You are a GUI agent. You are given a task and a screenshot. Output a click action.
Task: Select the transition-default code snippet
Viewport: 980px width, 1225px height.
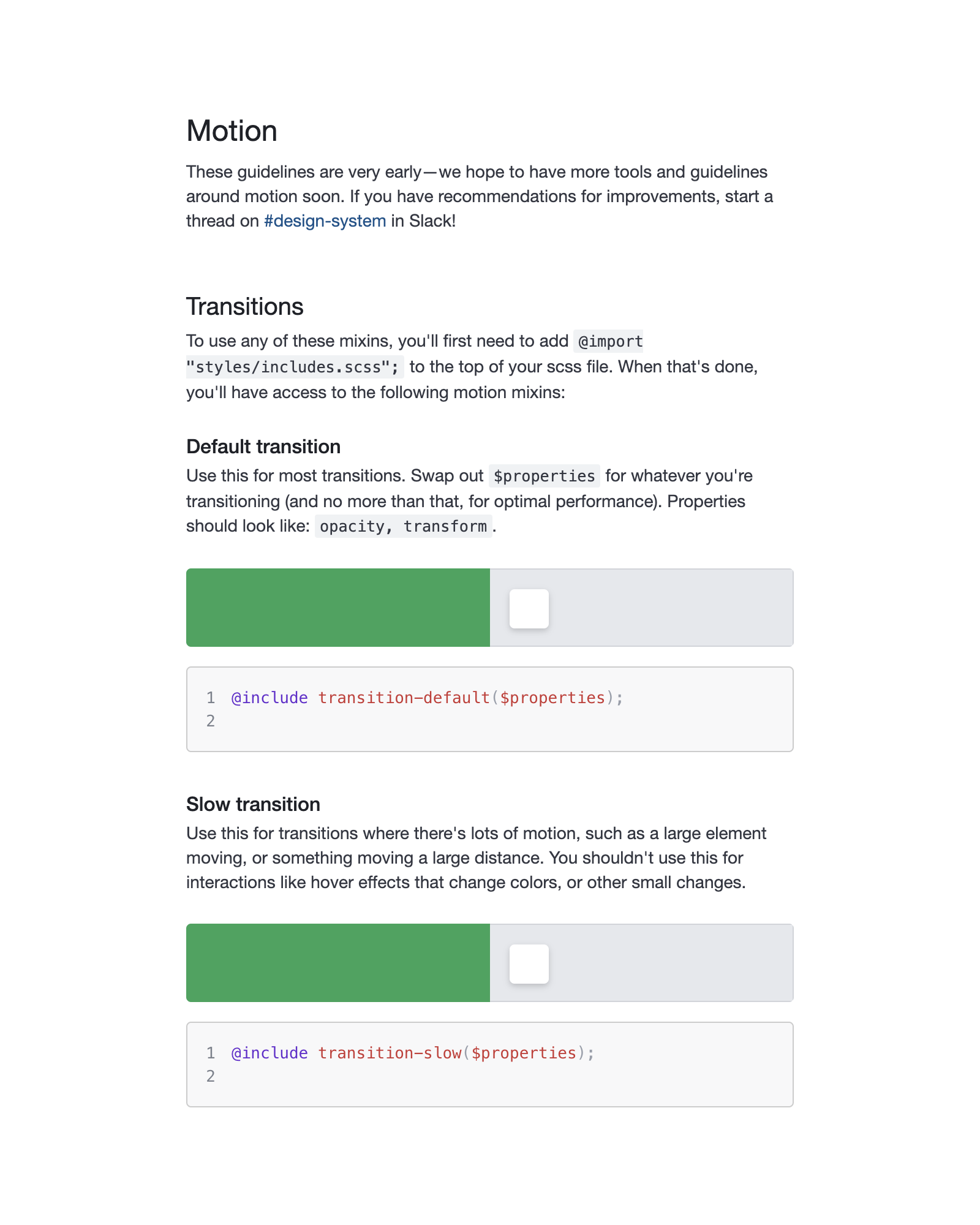coord(426,698)
